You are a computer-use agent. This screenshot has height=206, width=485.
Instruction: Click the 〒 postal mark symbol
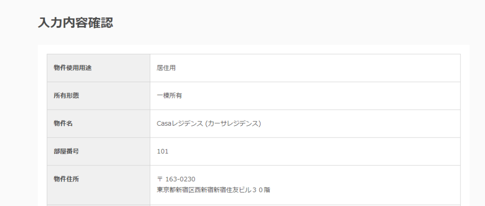pyautogui.click(x=160, y=179)
